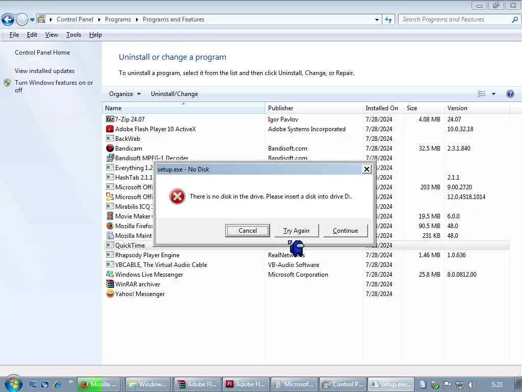
Task: Expand the Programs breadcrumb arrow
Action: point(137,20)
